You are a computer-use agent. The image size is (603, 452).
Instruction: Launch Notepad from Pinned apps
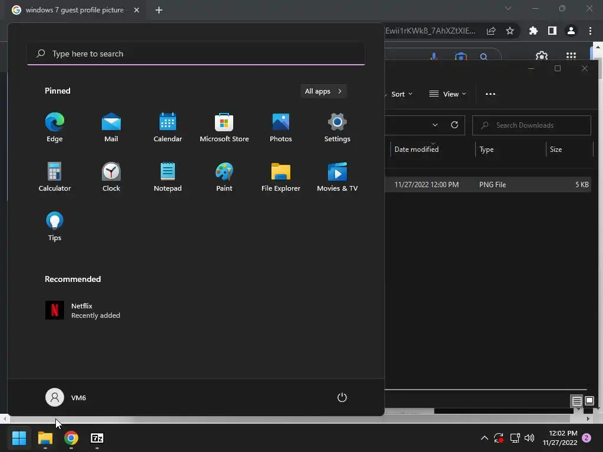(x=168, y=177)
